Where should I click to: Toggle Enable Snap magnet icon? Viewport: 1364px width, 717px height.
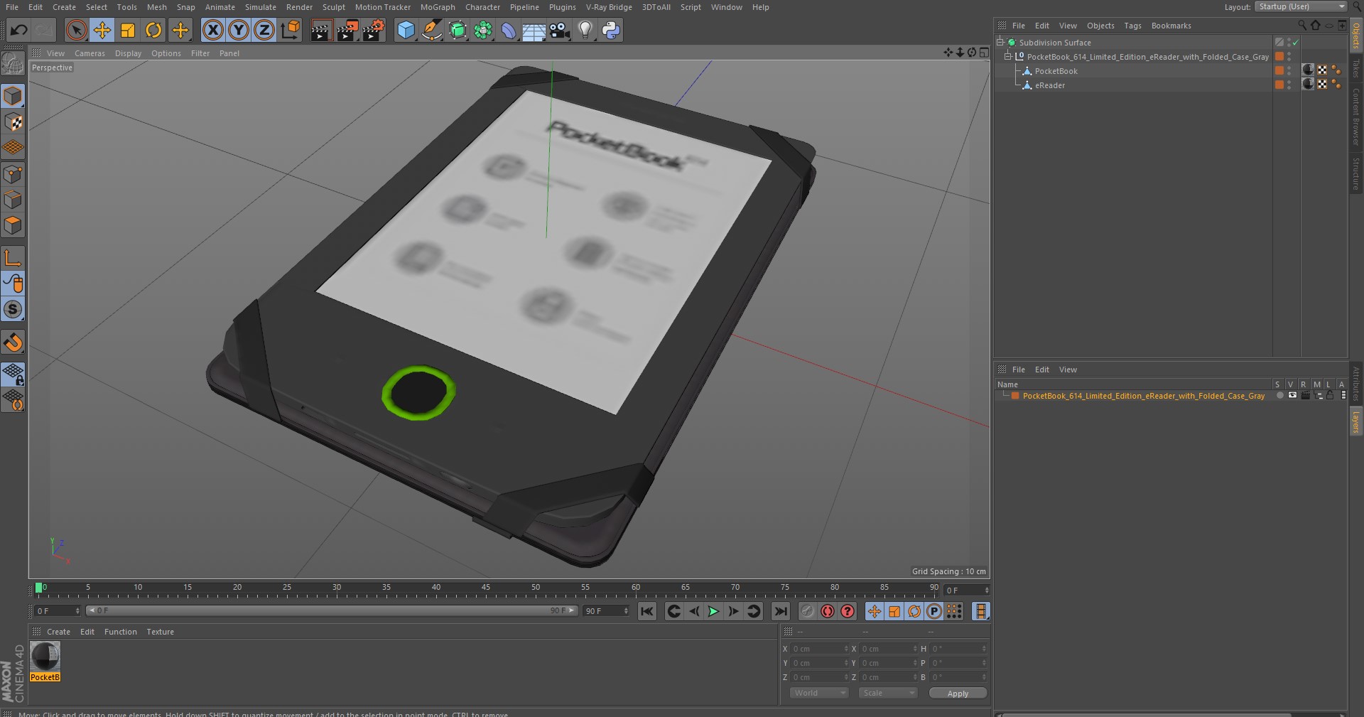click(13, 343)
